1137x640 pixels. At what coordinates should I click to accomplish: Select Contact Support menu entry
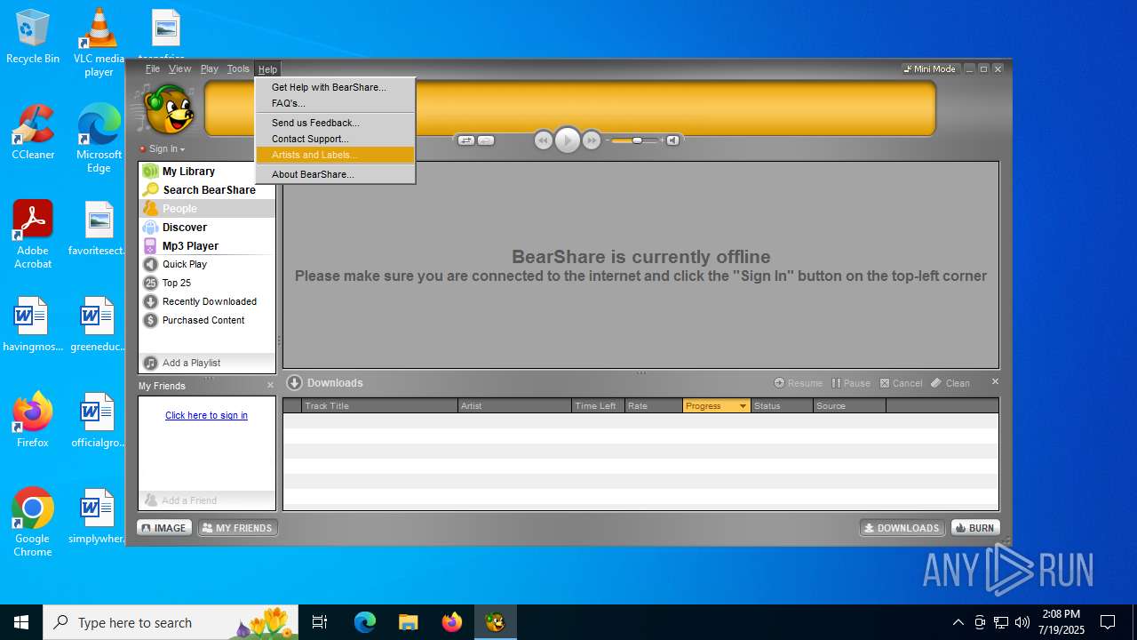click(336, 139)
